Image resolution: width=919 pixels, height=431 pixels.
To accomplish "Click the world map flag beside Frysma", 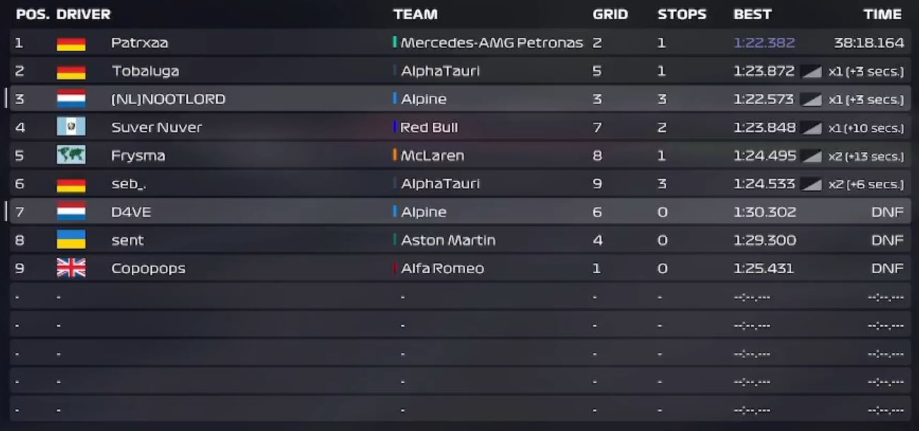I will pyautogui.click(x=71, y=156).
